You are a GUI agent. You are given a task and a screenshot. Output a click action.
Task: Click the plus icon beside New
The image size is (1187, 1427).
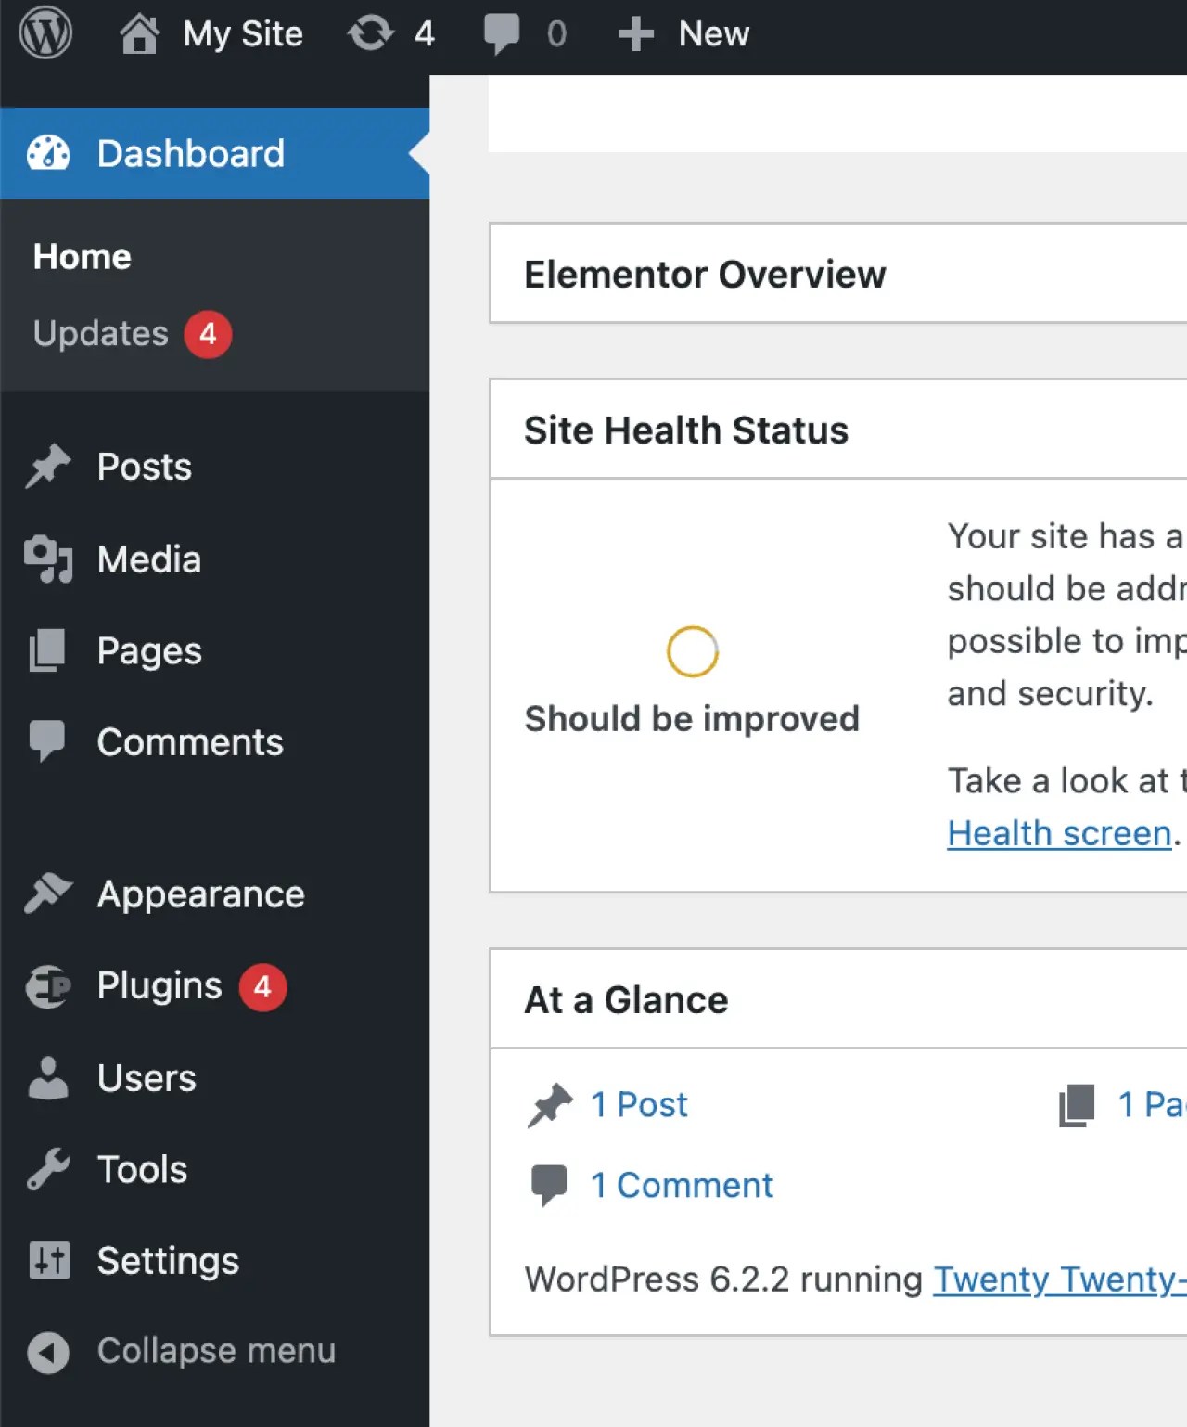[636, 34]
